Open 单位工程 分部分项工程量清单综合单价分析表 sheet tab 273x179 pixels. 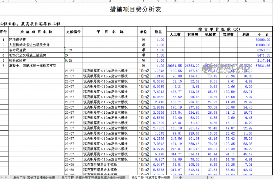[93, 177]
